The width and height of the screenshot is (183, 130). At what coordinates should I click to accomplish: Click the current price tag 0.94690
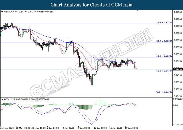(x=178, y=69)
